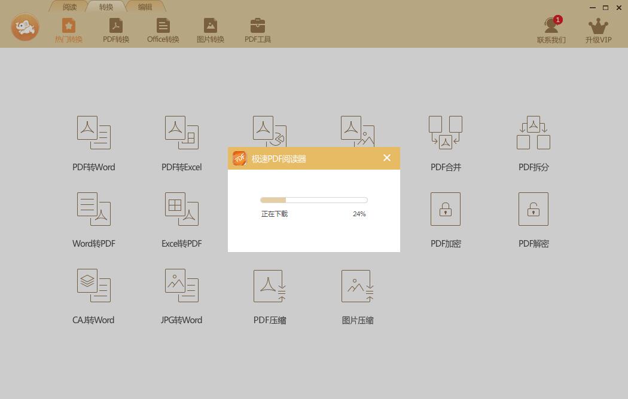
Task: Open the Office转换 category
Action: 163,29
